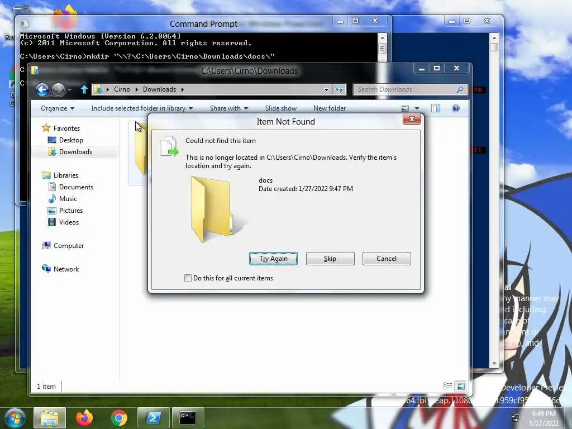Screen dimensions: 572x429
Task: Click the taskbar clock 9:49 PM
Action: [x=544, y=414]
